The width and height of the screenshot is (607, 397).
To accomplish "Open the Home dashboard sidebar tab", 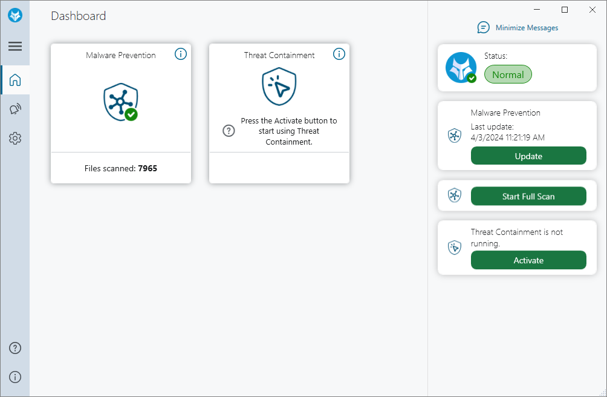I will [15, 80].
